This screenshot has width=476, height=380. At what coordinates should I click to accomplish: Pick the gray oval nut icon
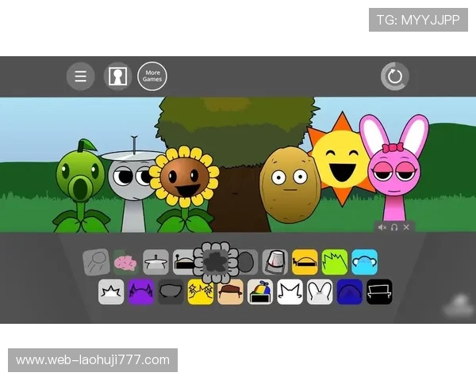click(x=248, y=262)
